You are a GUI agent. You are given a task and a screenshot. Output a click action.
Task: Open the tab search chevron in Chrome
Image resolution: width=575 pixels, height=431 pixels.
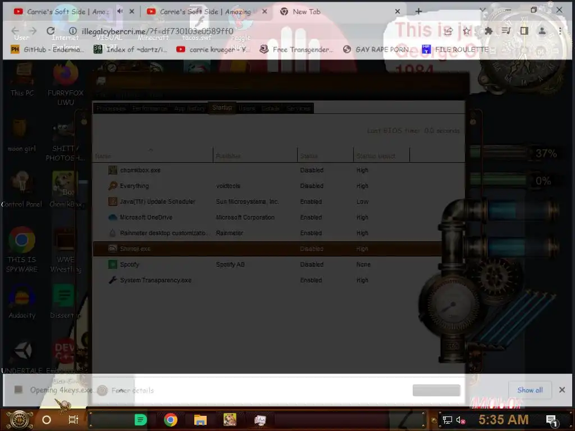coord(482,10)
